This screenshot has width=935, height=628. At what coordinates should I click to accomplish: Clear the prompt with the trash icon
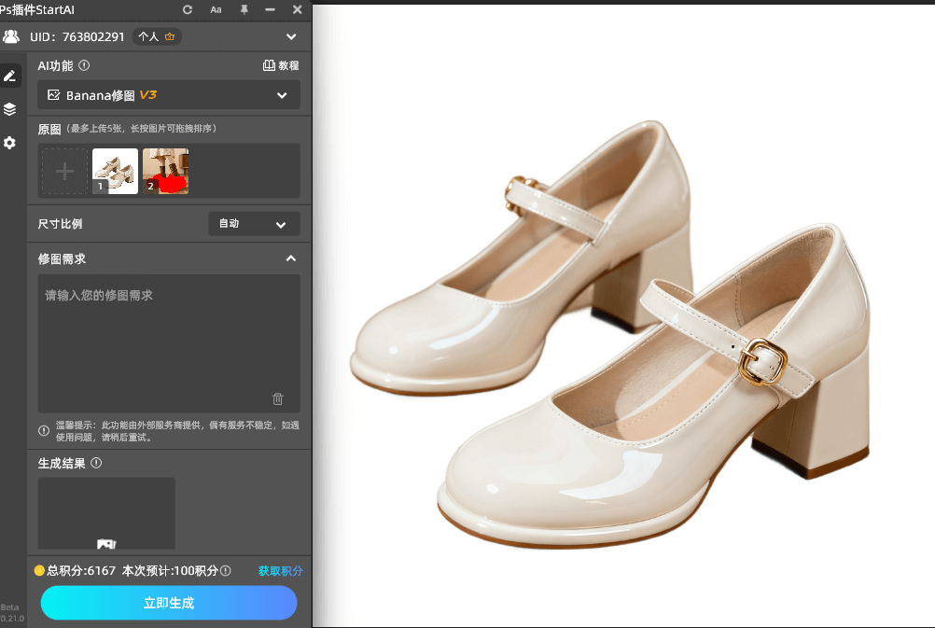277,398
